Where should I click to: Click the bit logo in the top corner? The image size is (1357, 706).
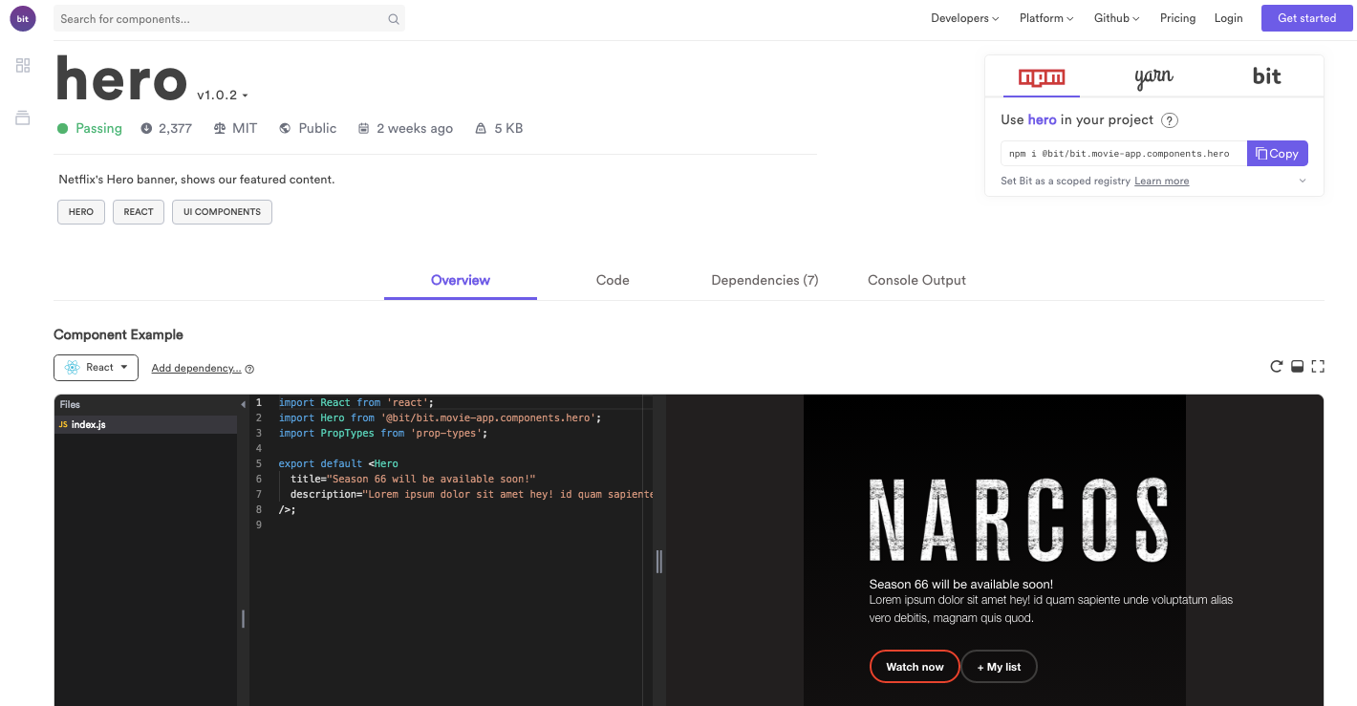click(22, 18)
